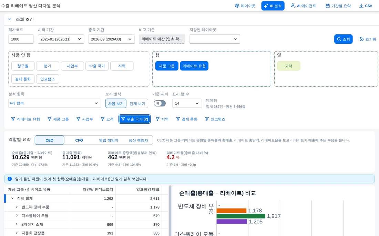Click the info icon in the notice banner

10,179
